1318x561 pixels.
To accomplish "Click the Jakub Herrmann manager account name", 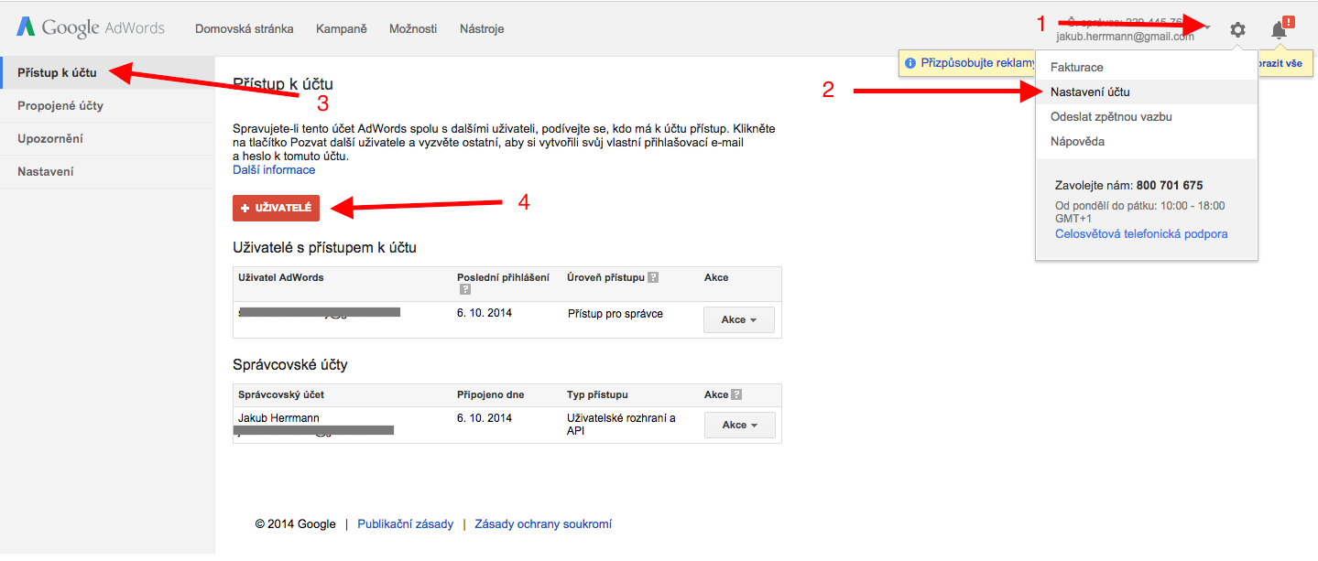I will tap(278, 417).
